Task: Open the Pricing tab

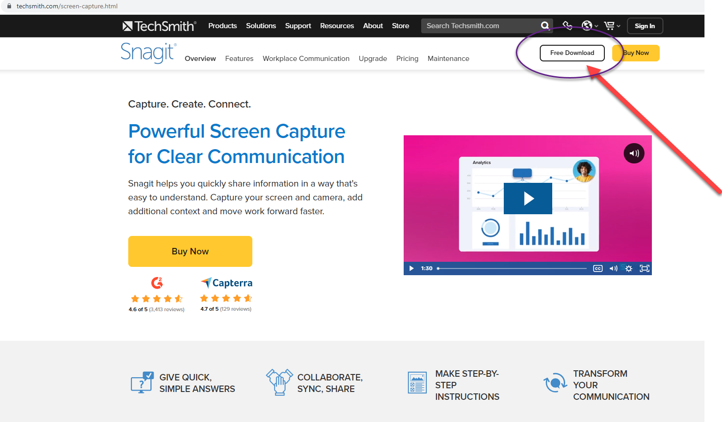Action: pyautogui.click(x=407, y=59)
